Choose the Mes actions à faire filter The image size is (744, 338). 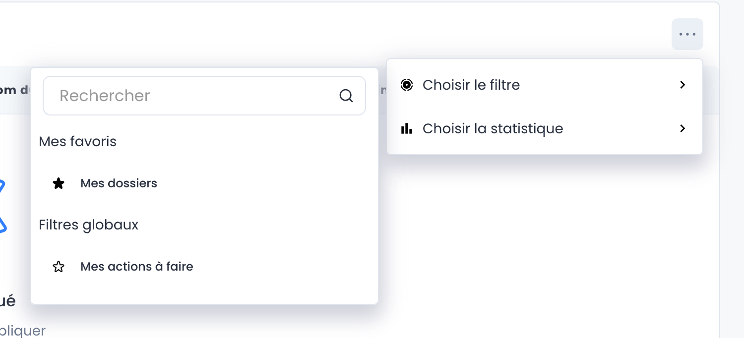coord(136,267)
